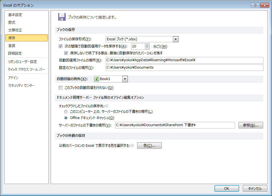Toggle 次の間隔で自動回復用データを保存する checkbox
Image resolution: width=272 pixels, height=196 pixels.
(60, 46)
